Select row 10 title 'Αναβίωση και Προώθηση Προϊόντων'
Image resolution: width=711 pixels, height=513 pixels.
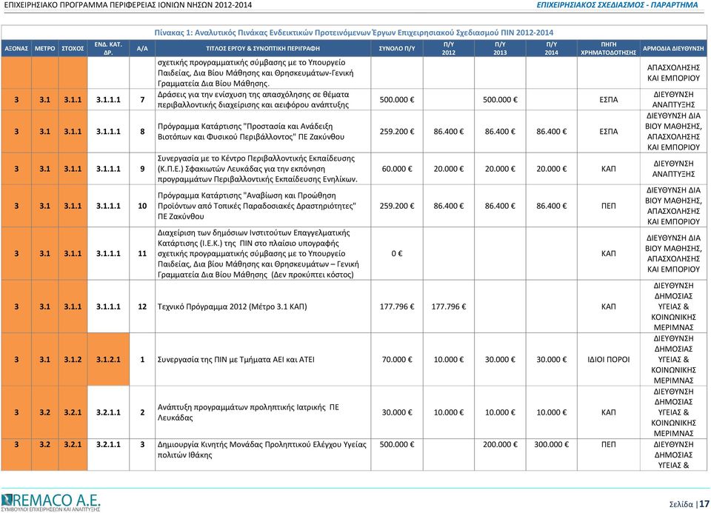[257, 206]
